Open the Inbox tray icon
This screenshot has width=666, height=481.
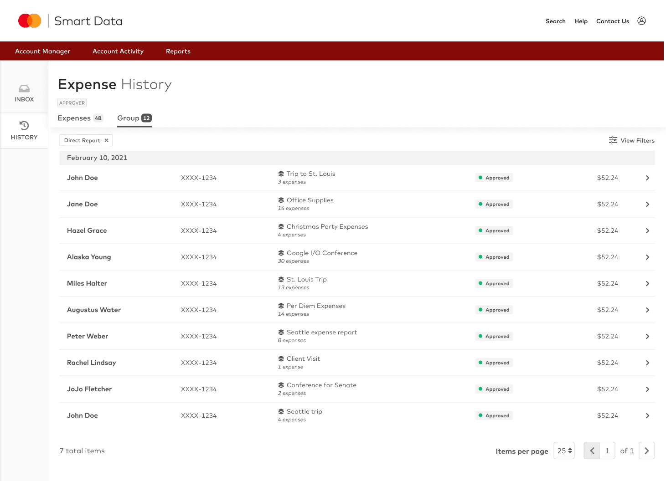(24, 88)
